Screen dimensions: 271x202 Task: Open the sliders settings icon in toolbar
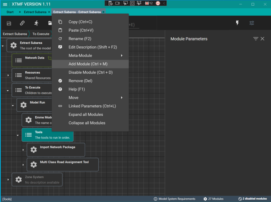252,23
